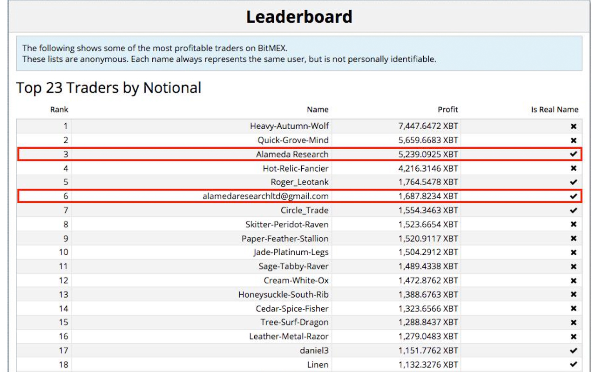Image resolution: width=596 pixels, height=372 pixels.
Task: Click the checkmark icon for Circle_Trade
Action: (574, 210)
